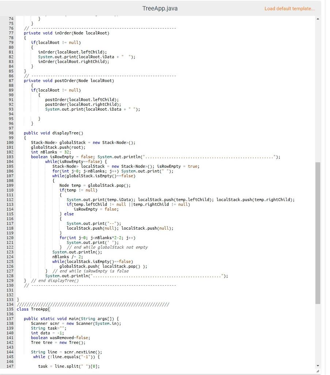The image size is (330, 375).
Task: Click on 'private void inOrder(Node localRoot)' line
Action: point(67,33)
